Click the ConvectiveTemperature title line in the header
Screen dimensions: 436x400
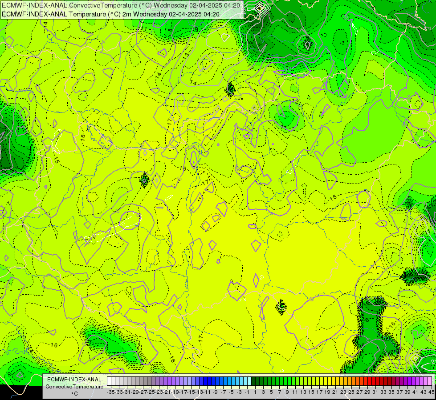[121, 5]
